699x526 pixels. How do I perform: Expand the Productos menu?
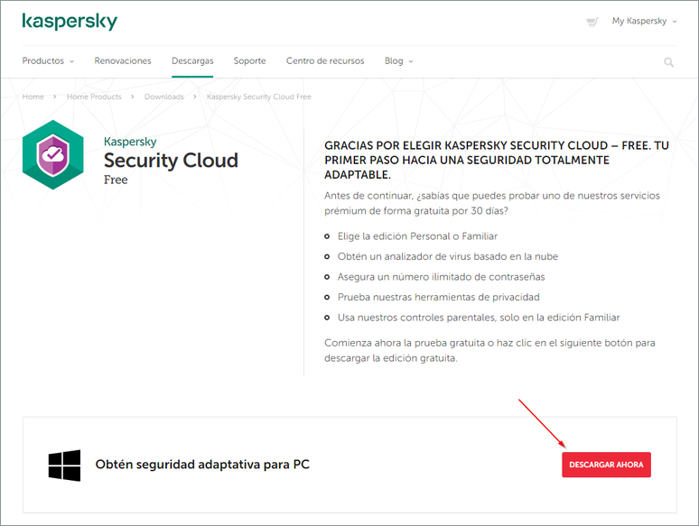(x=48, y=61)
